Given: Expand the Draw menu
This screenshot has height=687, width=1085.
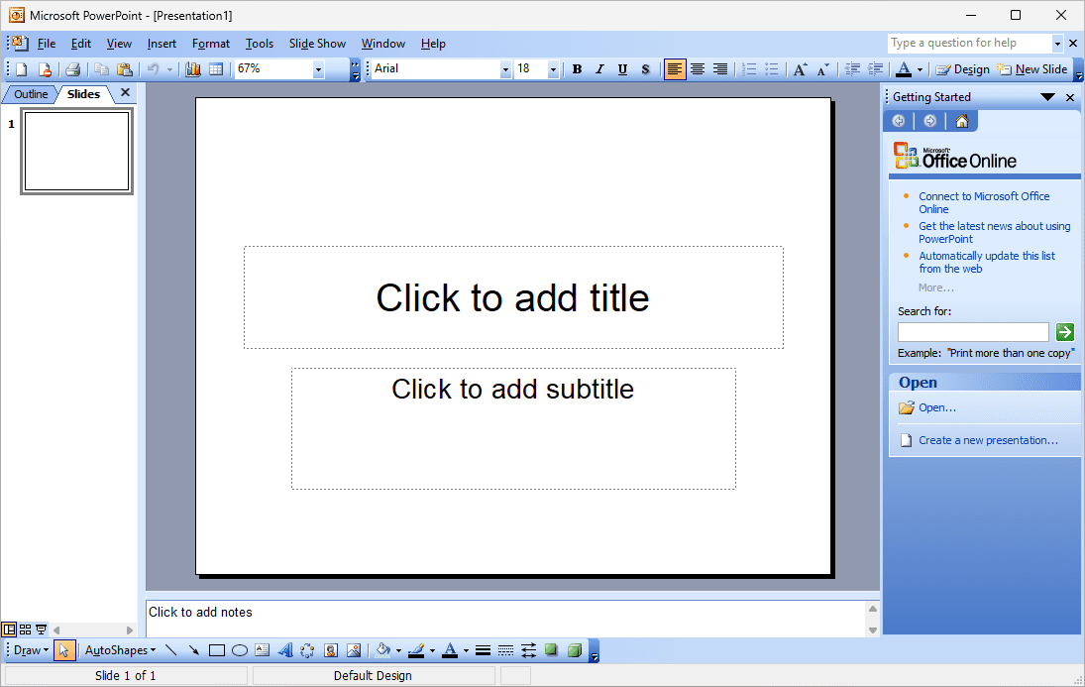Looking at the screenshot, I should tap(31, 650).
